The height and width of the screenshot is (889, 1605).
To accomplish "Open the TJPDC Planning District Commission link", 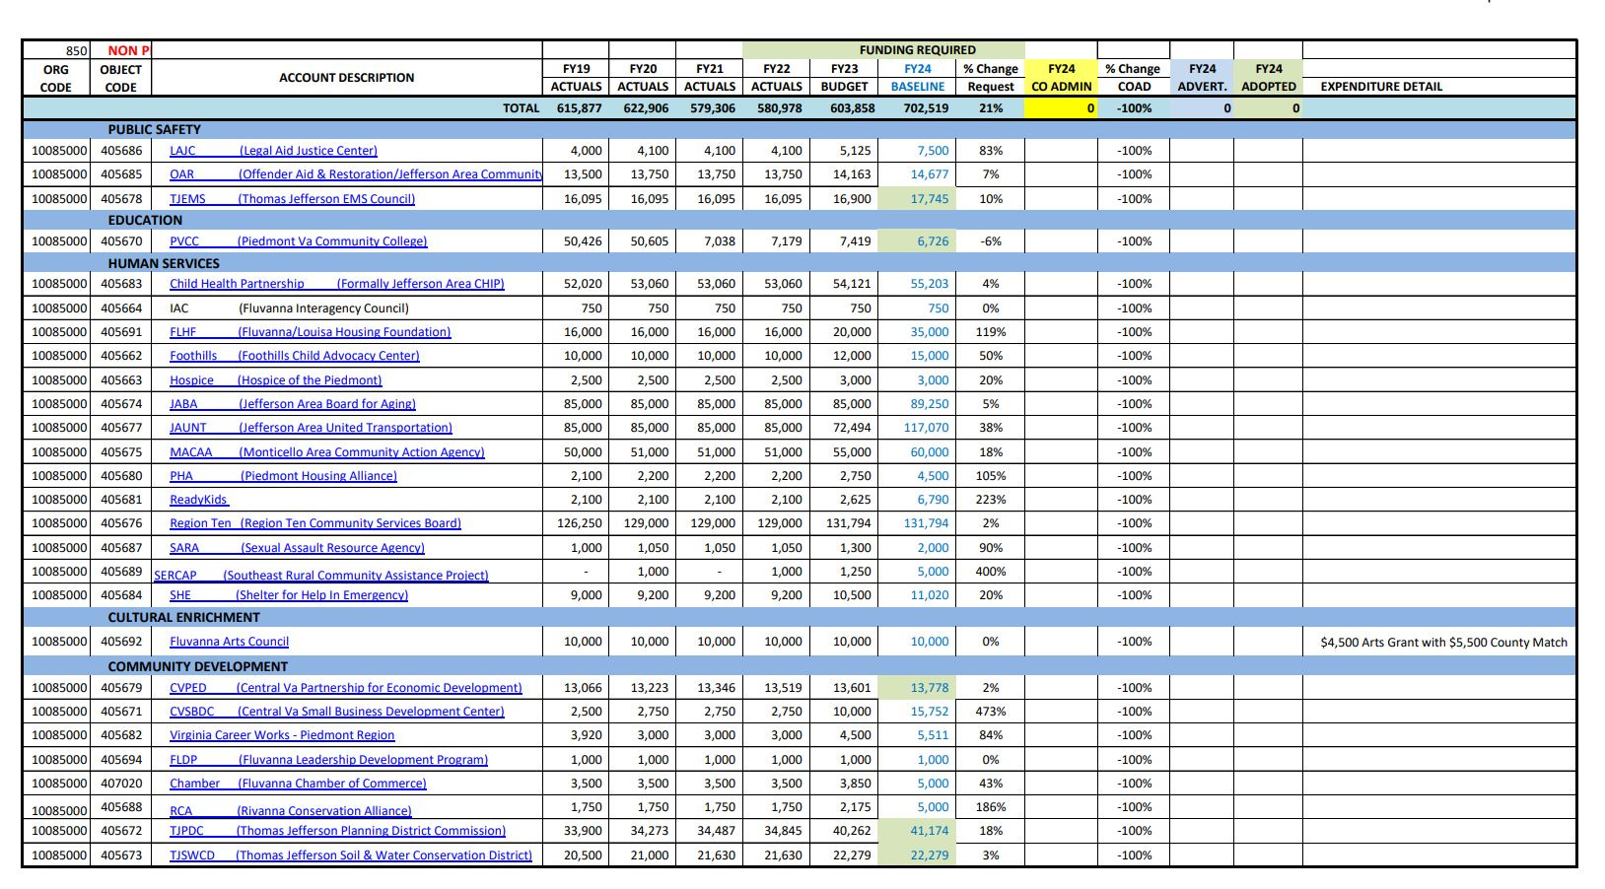I will [x=337, y=831].
